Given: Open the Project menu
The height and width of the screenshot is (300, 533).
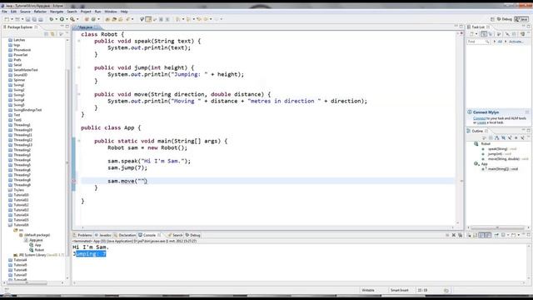Looking at the screenshot, I should pos(86,12).
